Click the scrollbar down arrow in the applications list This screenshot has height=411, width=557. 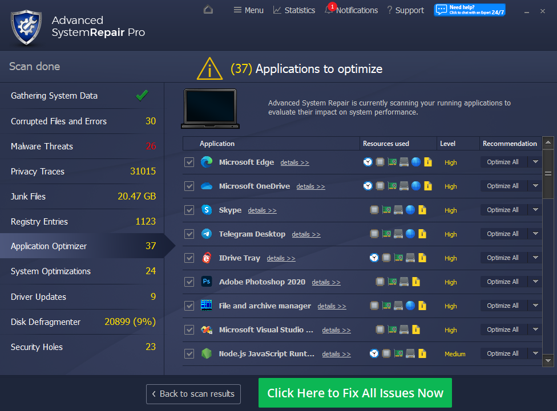pos(548,360)
